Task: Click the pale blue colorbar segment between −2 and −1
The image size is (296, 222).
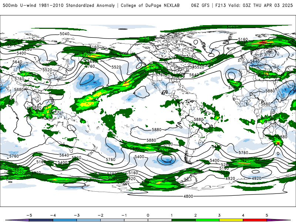Action: point(112,220)
